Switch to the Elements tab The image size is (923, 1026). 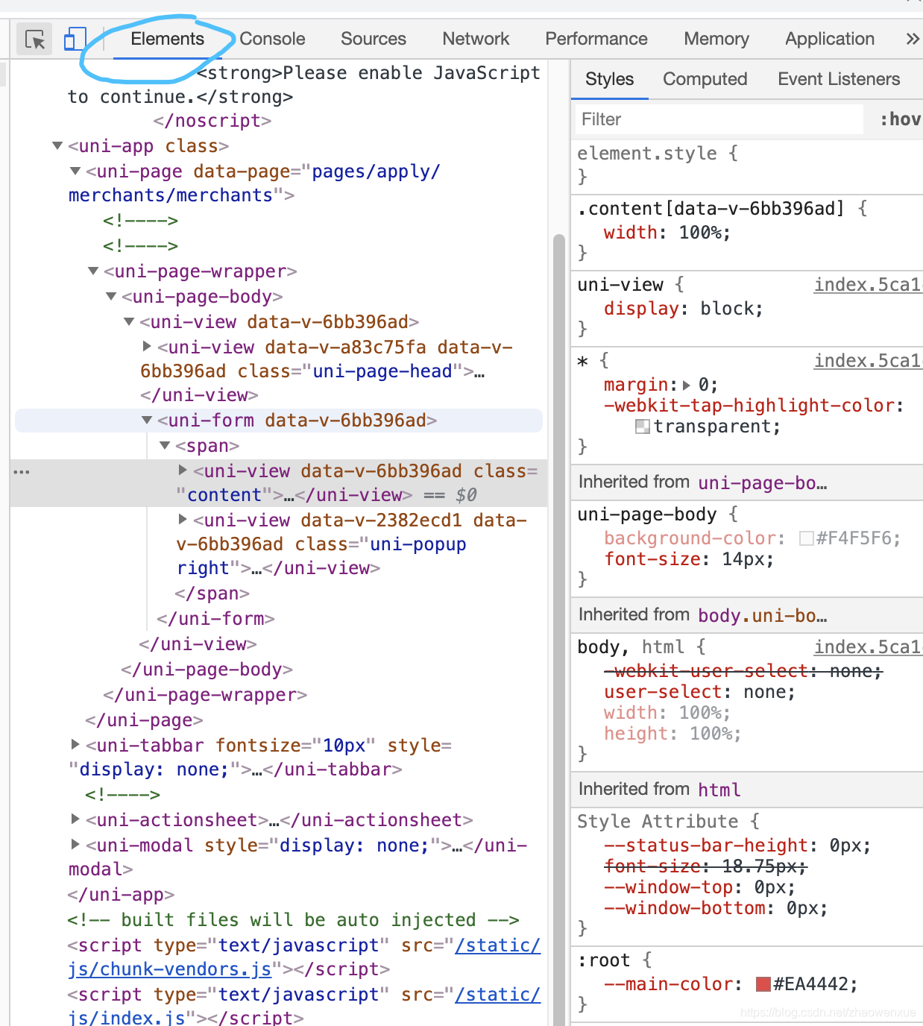point(167,39)
